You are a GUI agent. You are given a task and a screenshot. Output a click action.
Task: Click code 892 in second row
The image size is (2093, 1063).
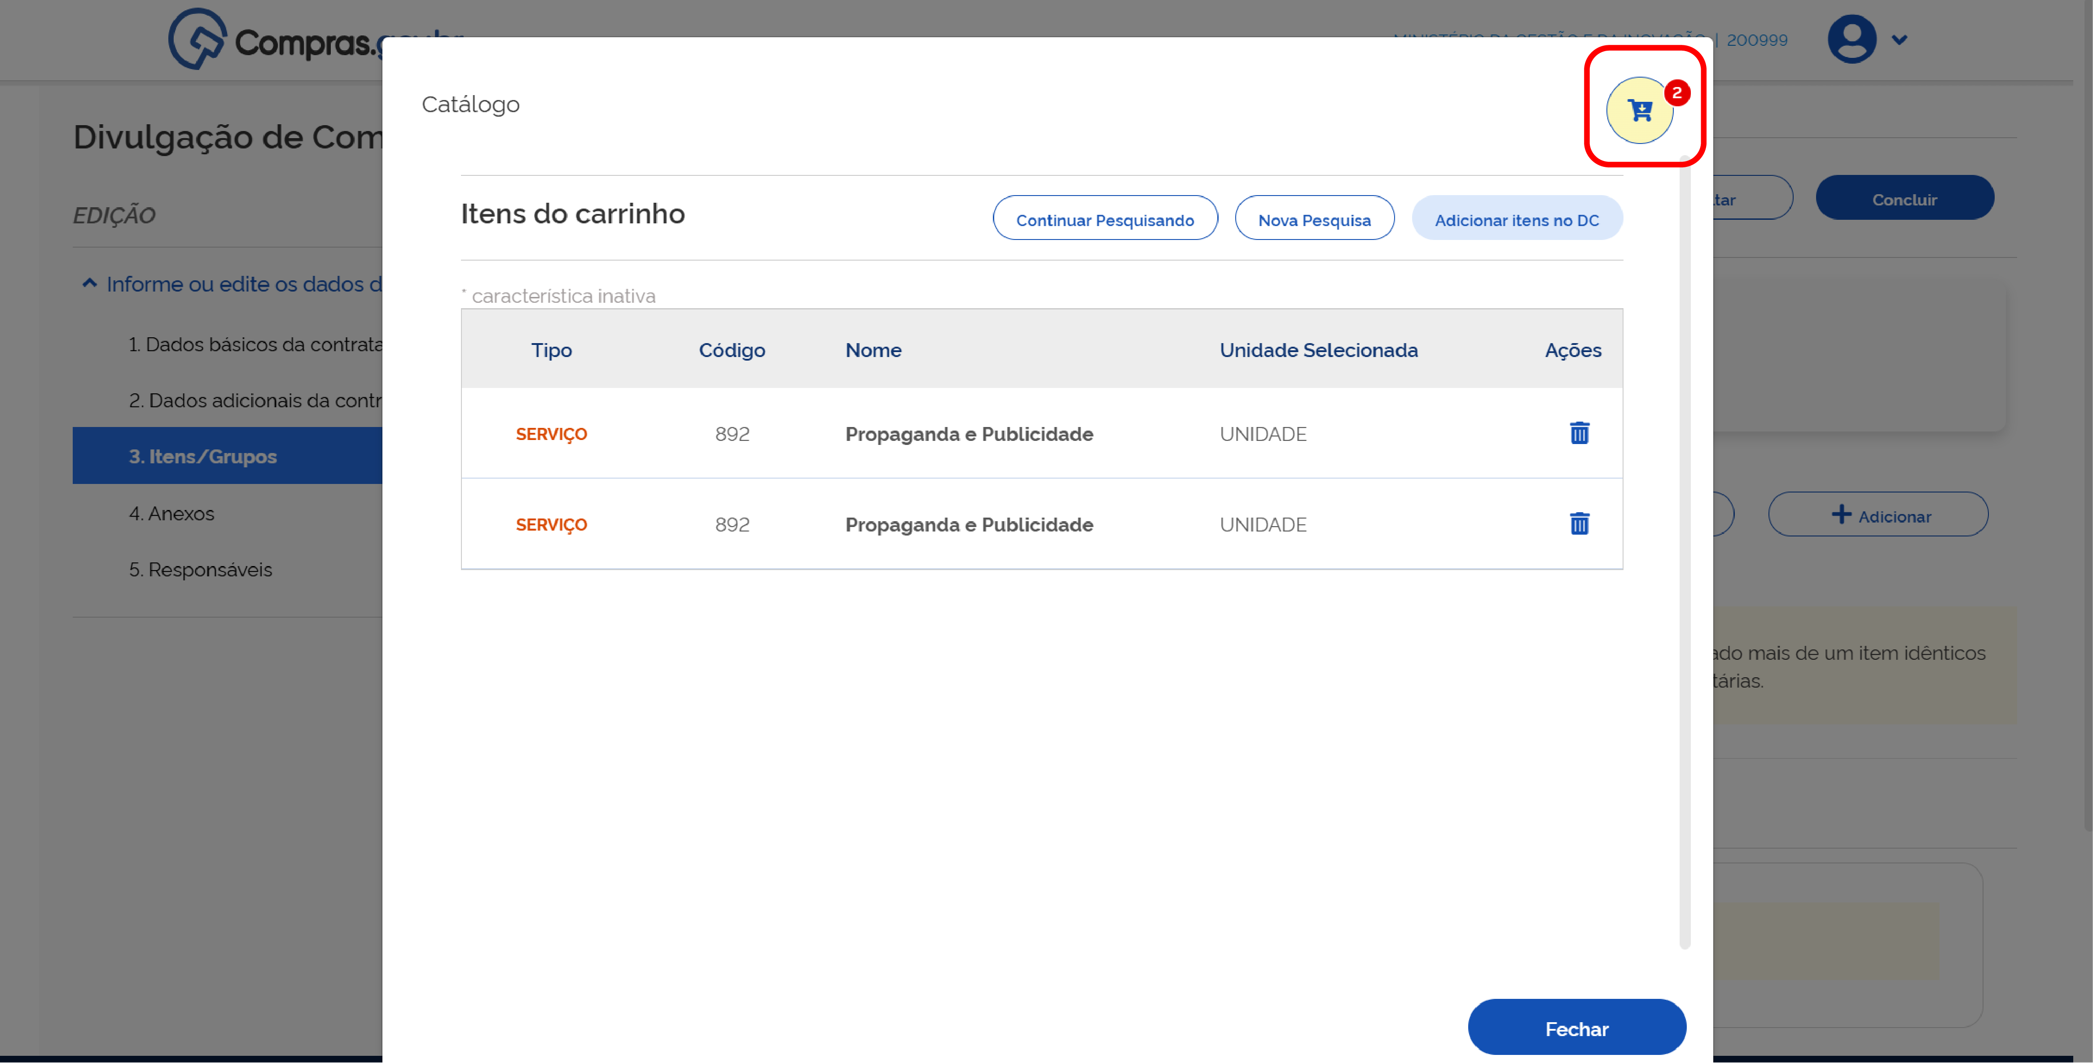pyautogui.click(x=731, y=525)
